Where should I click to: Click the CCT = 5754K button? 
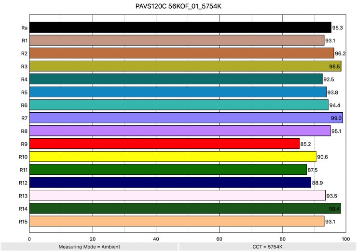click(x=267, y=246)
